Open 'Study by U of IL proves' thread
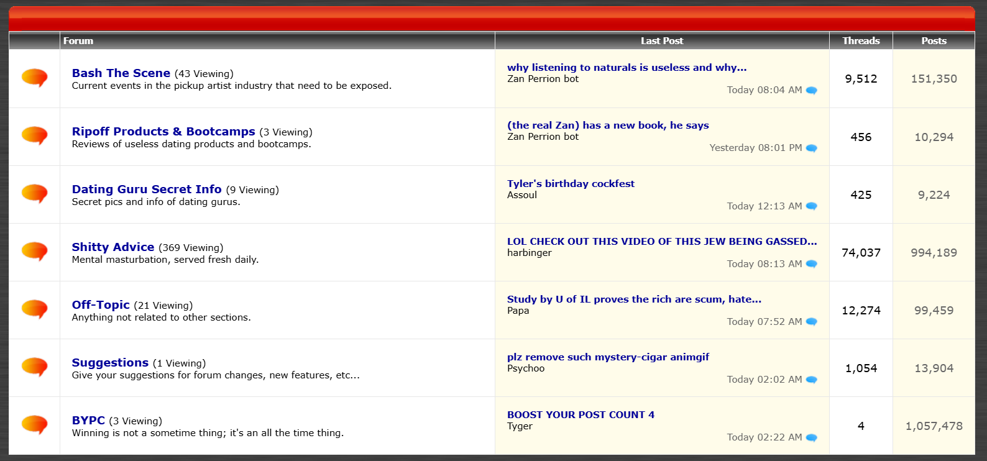The image size is (987, 461). (x=634, y=299)
